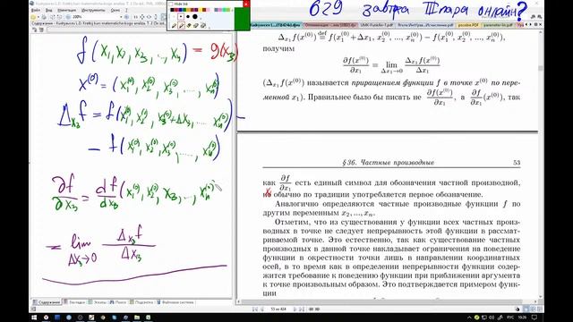Open the File Explorer folder taskbar icon
The image size is (573, 322).
pos(137,318)
